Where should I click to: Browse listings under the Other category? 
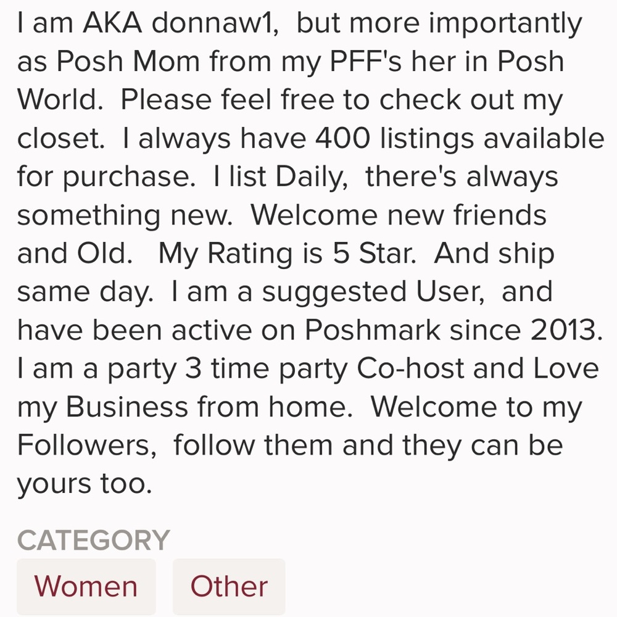[229, 585]
